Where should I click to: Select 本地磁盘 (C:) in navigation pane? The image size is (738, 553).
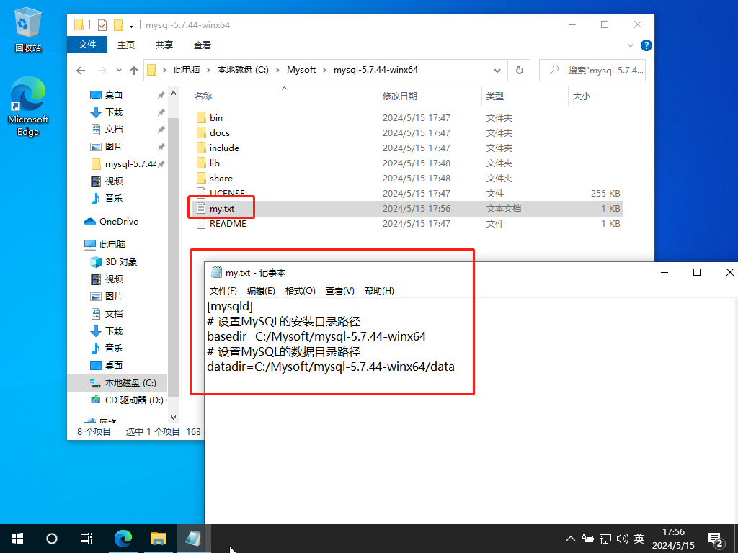point(117,383)
